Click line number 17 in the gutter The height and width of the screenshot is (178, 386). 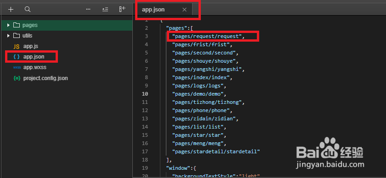pos(145,151)
